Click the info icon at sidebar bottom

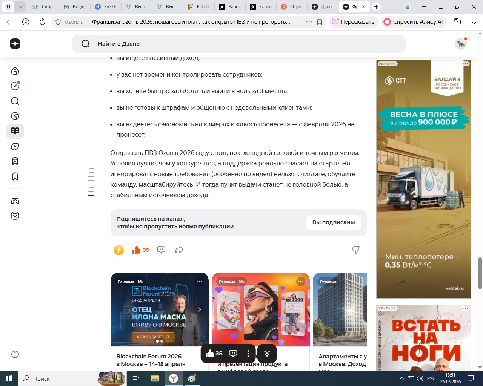[x=15, y=354]
